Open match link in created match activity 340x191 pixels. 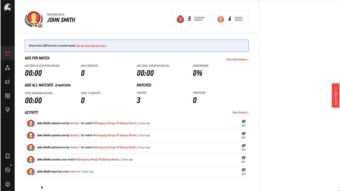coord(97,159)
